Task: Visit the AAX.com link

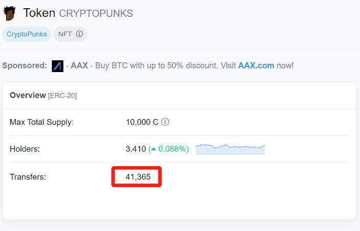Action: point(256,65)
